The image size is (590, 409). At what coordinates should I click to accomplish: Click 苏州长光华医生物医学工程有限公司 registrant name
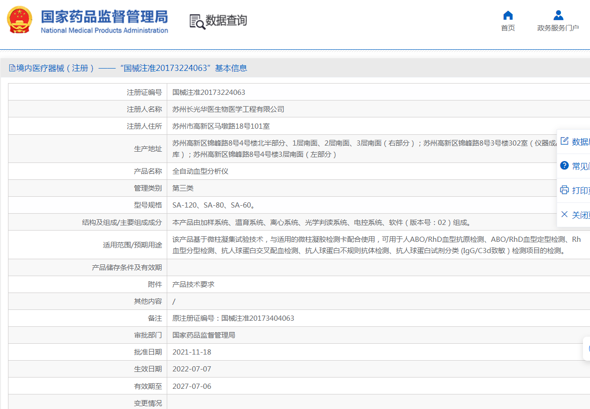click(228, 109)
